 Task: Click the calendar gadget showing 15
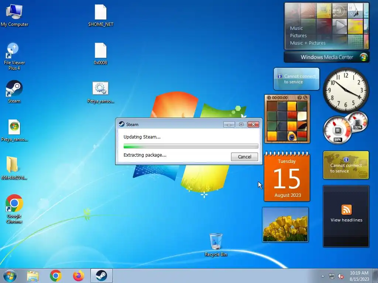point(287,177)
